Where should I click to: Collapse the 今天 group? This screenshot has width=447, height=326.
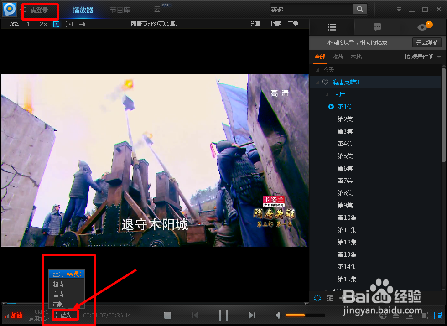[x=317, y=70]
